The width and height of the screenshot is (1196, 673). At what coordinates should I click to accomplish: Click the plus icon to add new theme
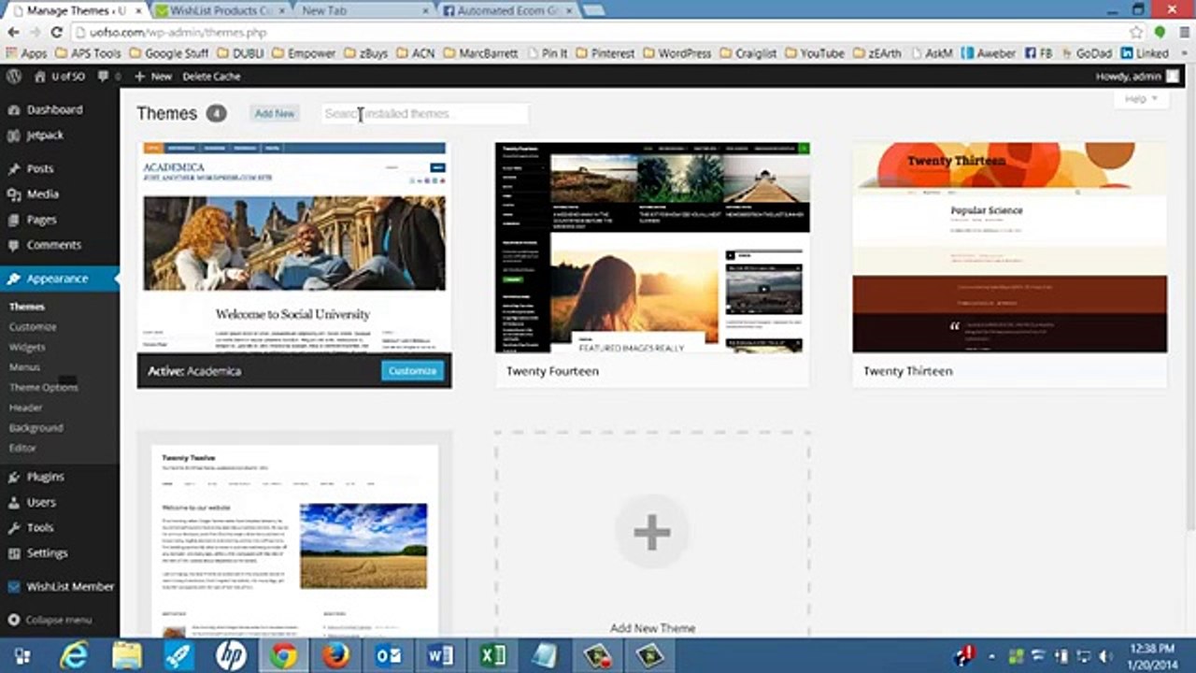(x=651, y=533)
